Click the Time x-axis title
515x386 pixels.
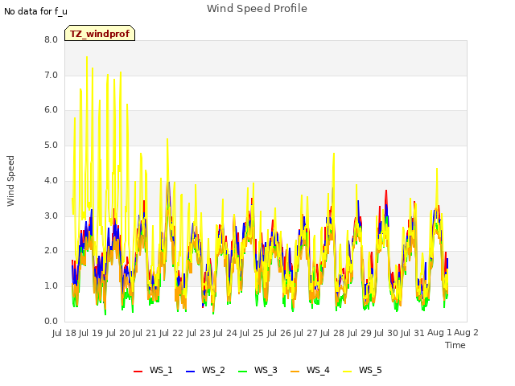coord(455,345)
